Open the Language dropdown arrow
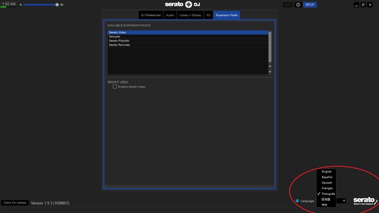The image size is (379, 213). click(x=344, y=201)
